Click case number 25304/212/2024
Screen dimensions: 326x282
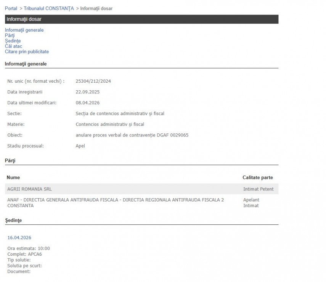click(x=93, y=81)
